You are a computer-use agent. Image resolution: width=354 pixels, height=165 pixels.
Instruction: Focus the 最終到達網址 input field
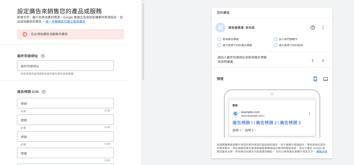[x=65, y=66]
